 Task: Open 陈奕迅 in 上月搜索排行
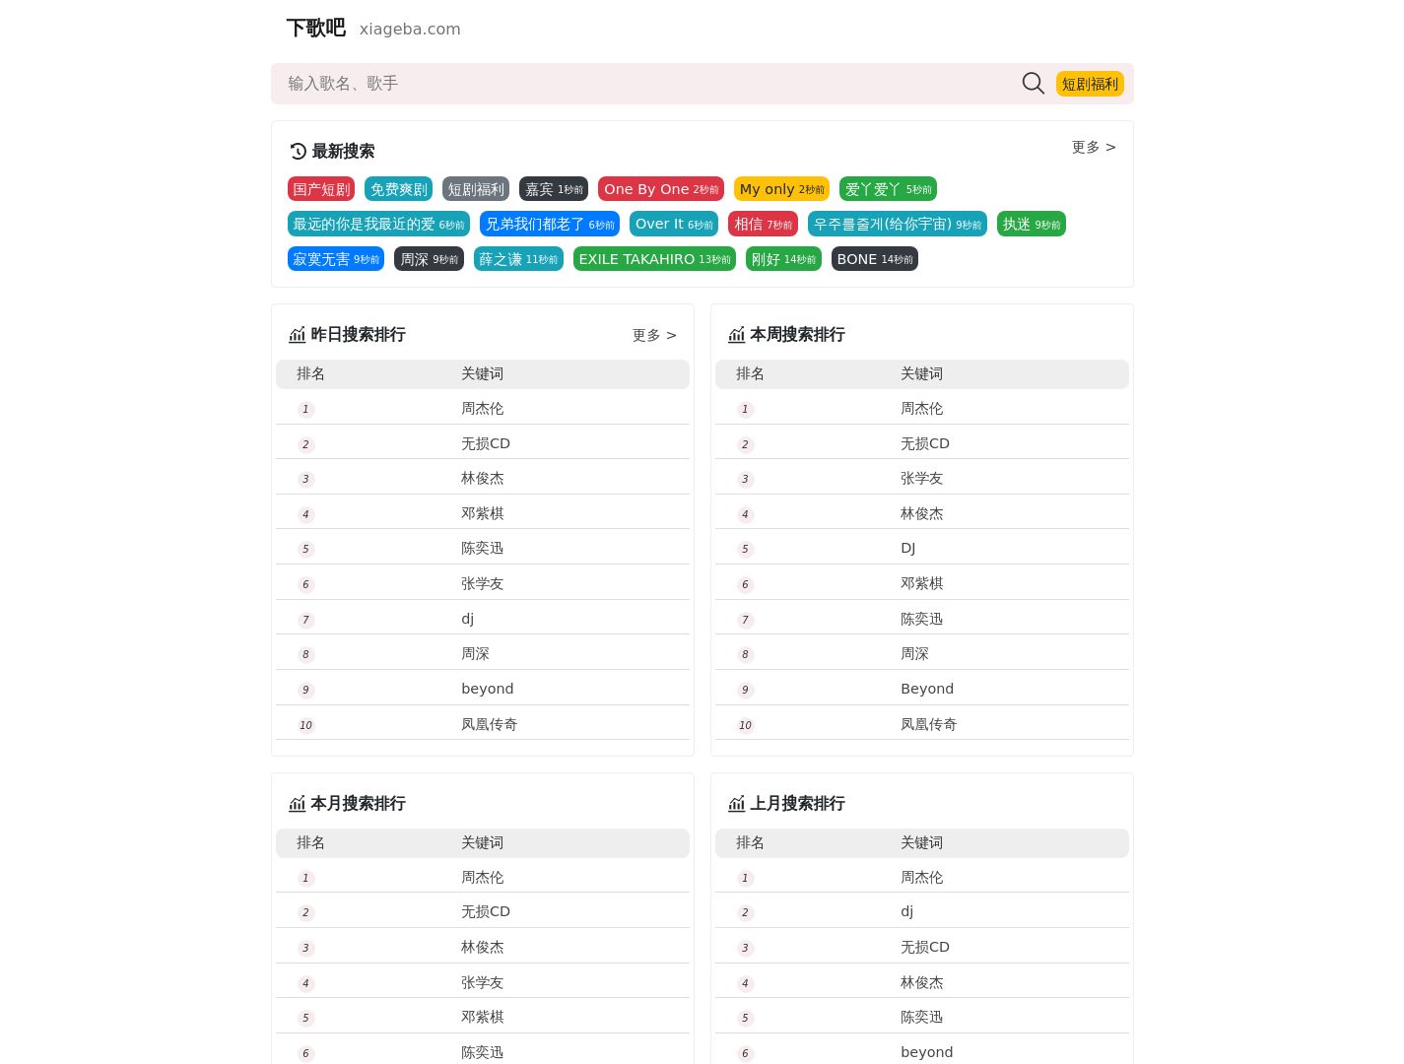[921, 1017]
